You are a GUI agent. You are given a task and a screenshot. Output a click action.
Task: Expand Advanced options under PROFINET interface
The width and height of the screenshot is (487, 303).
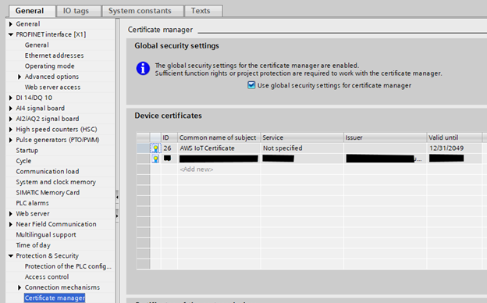(x=20, y=77)
